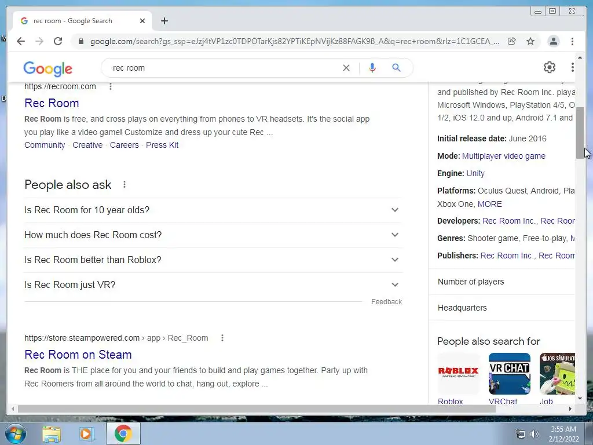Click right arrow of horizontal scrollbar
Viewport: 593px width, 445px height.
tap(570, 408)
